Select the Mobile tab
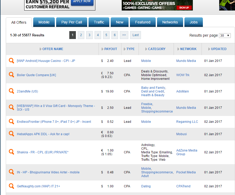 click(x=44, y=22)
